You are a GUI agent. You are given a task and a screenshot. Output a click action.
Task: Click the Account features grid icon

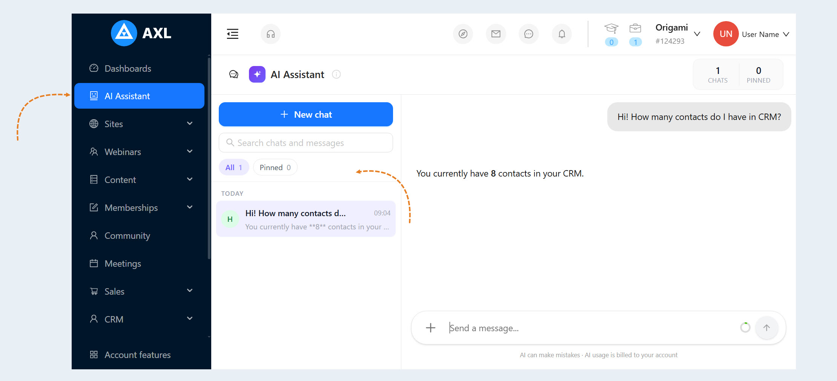coord(94,354)
